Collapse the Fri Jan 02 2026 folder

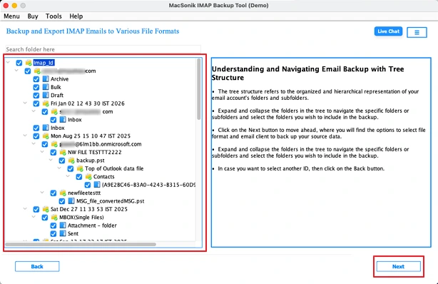pos(25,103)
